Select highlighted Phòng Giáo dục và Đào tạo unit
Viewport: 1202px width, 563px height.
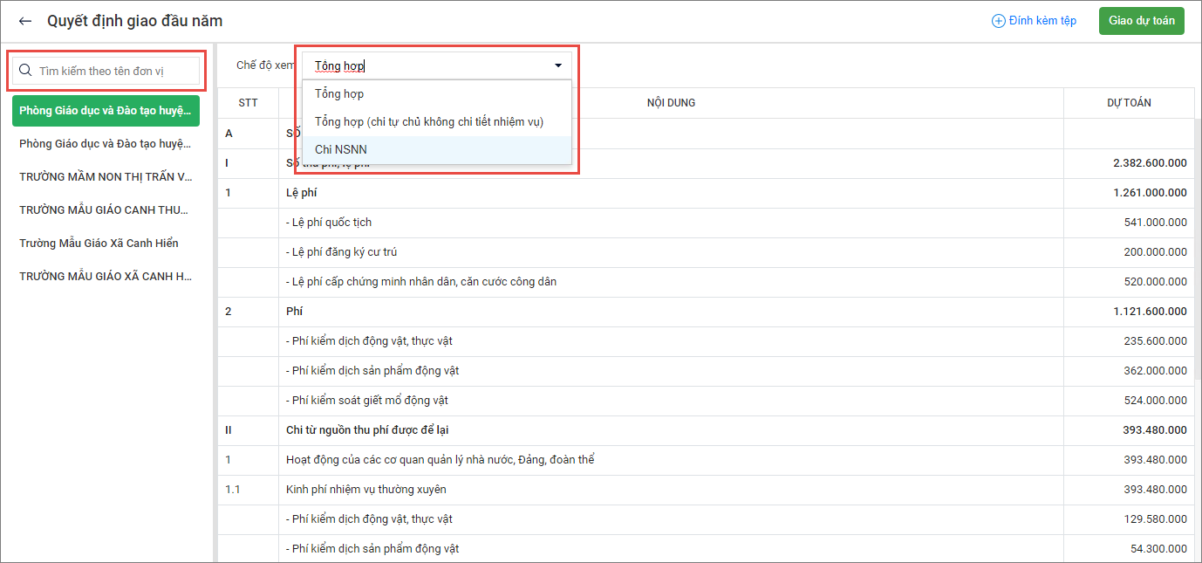click(106, 111)
